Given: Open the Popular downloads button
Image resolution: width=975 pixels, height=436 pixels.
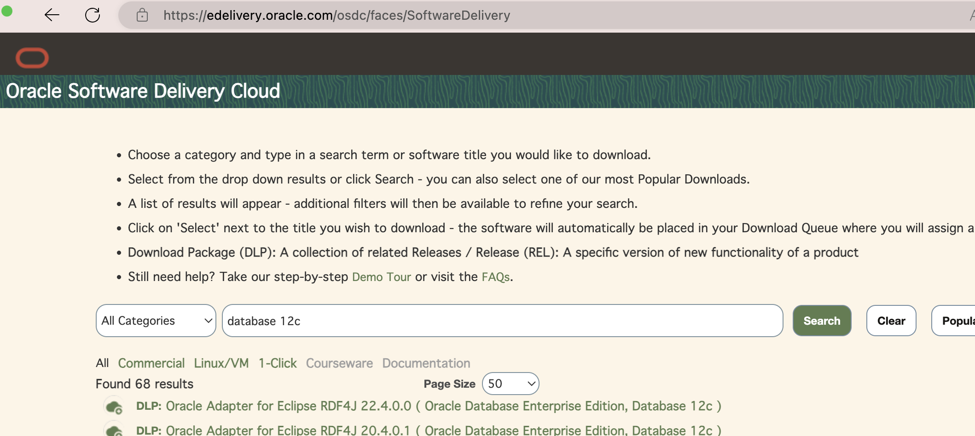Looking at the screenshot, I should 953,321.
